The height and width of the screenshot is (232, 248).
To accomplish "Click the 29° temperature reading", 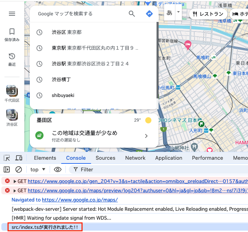I will (x=137, y=120).
